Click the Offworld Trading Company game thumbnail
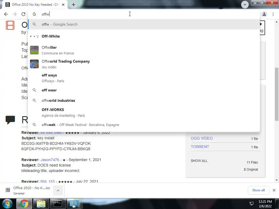 point(34,64)
